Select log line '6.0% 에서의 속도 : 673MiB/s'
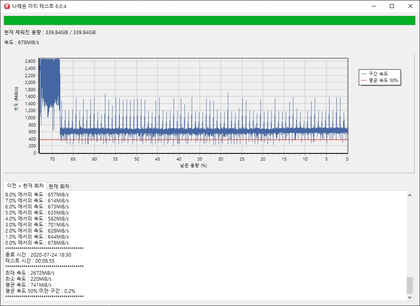420x306 pixels. click(x=37, y=207)
